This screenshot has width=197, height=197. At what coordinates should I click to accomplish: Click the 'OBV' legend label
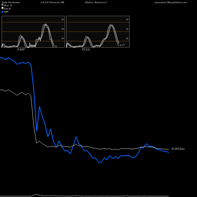[x=6, y=12]
